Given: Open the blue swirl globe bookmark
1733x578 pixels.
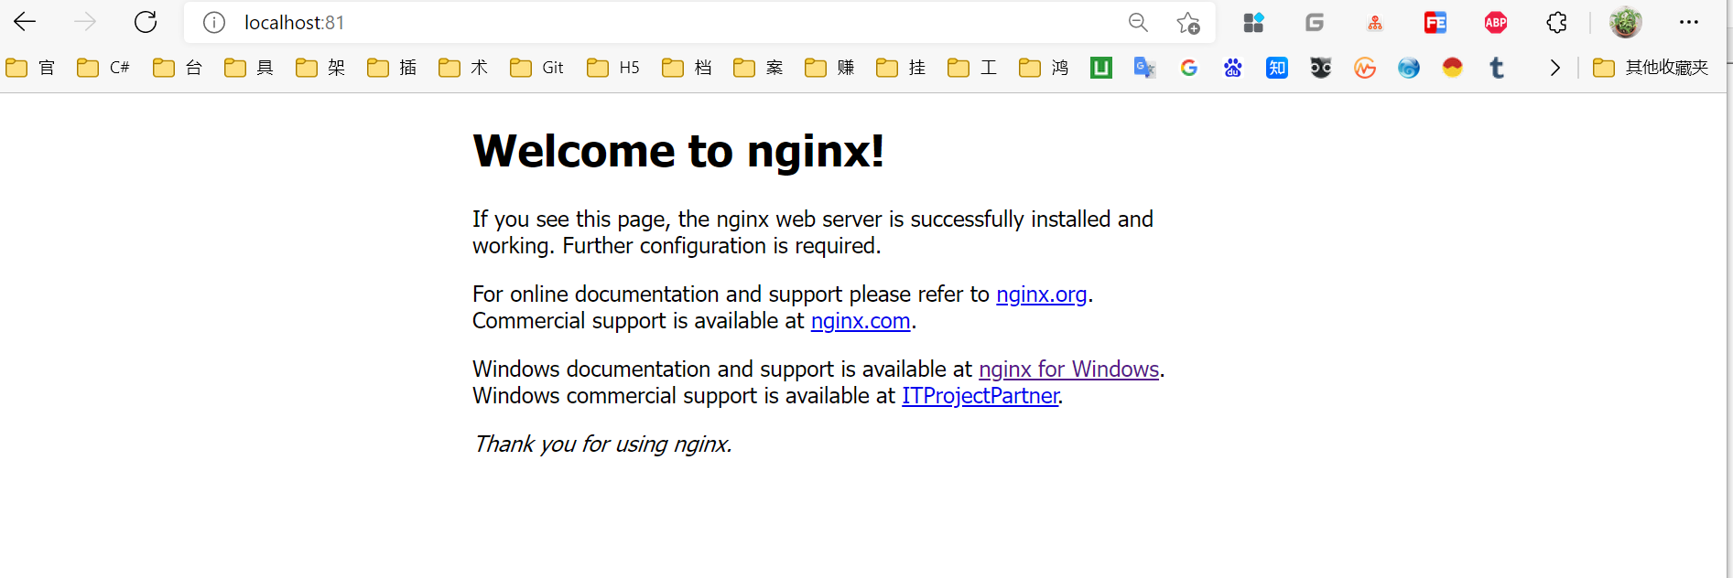Looking at the screenshot, I should click(1409, 68).
